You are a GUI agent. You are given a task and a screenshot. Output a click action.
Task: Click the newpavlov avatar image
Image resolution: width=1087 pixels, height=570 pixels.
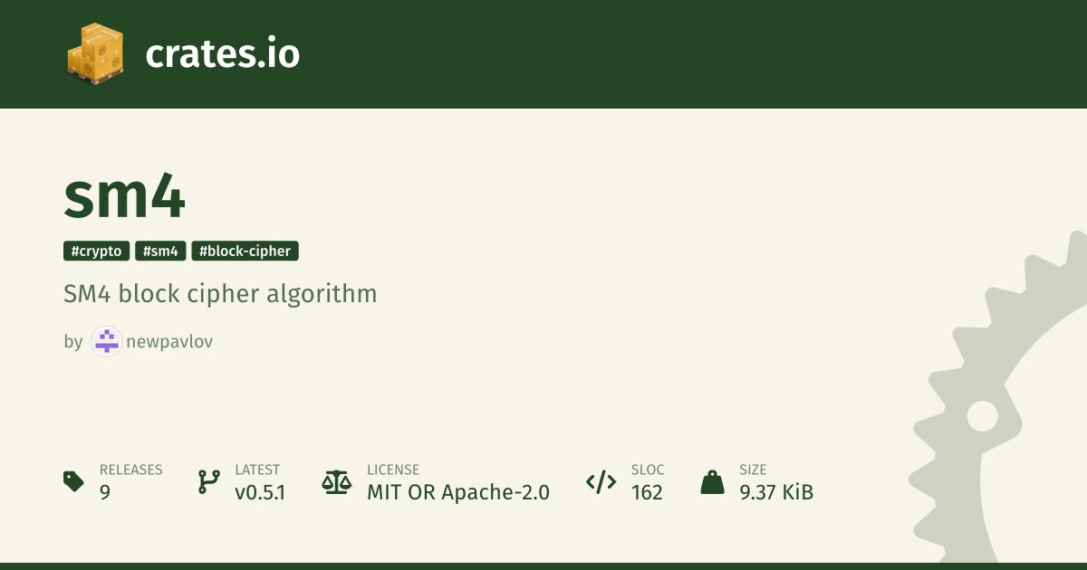pyautogui.click(x=107, y=342)
